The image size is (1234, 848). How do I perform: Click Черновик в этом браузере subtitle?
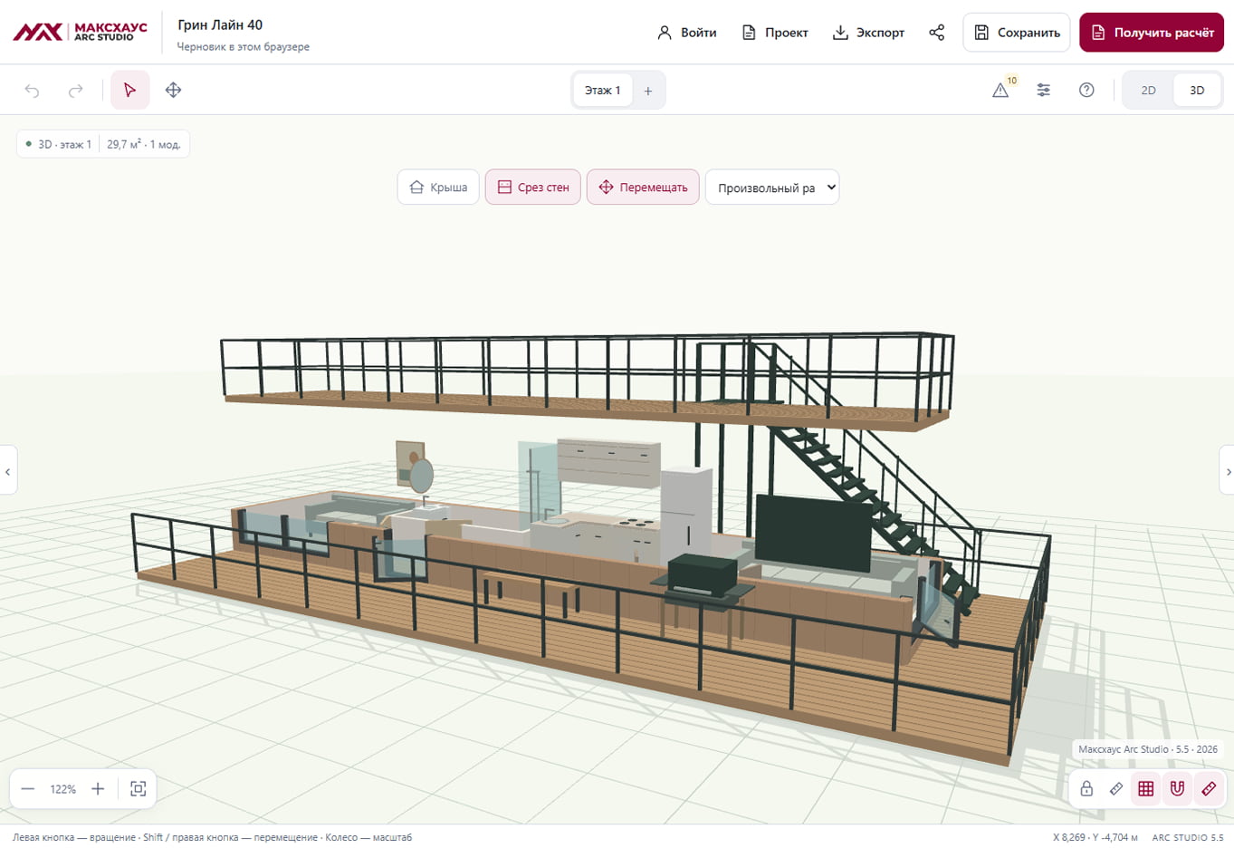(x=244, y=46)
